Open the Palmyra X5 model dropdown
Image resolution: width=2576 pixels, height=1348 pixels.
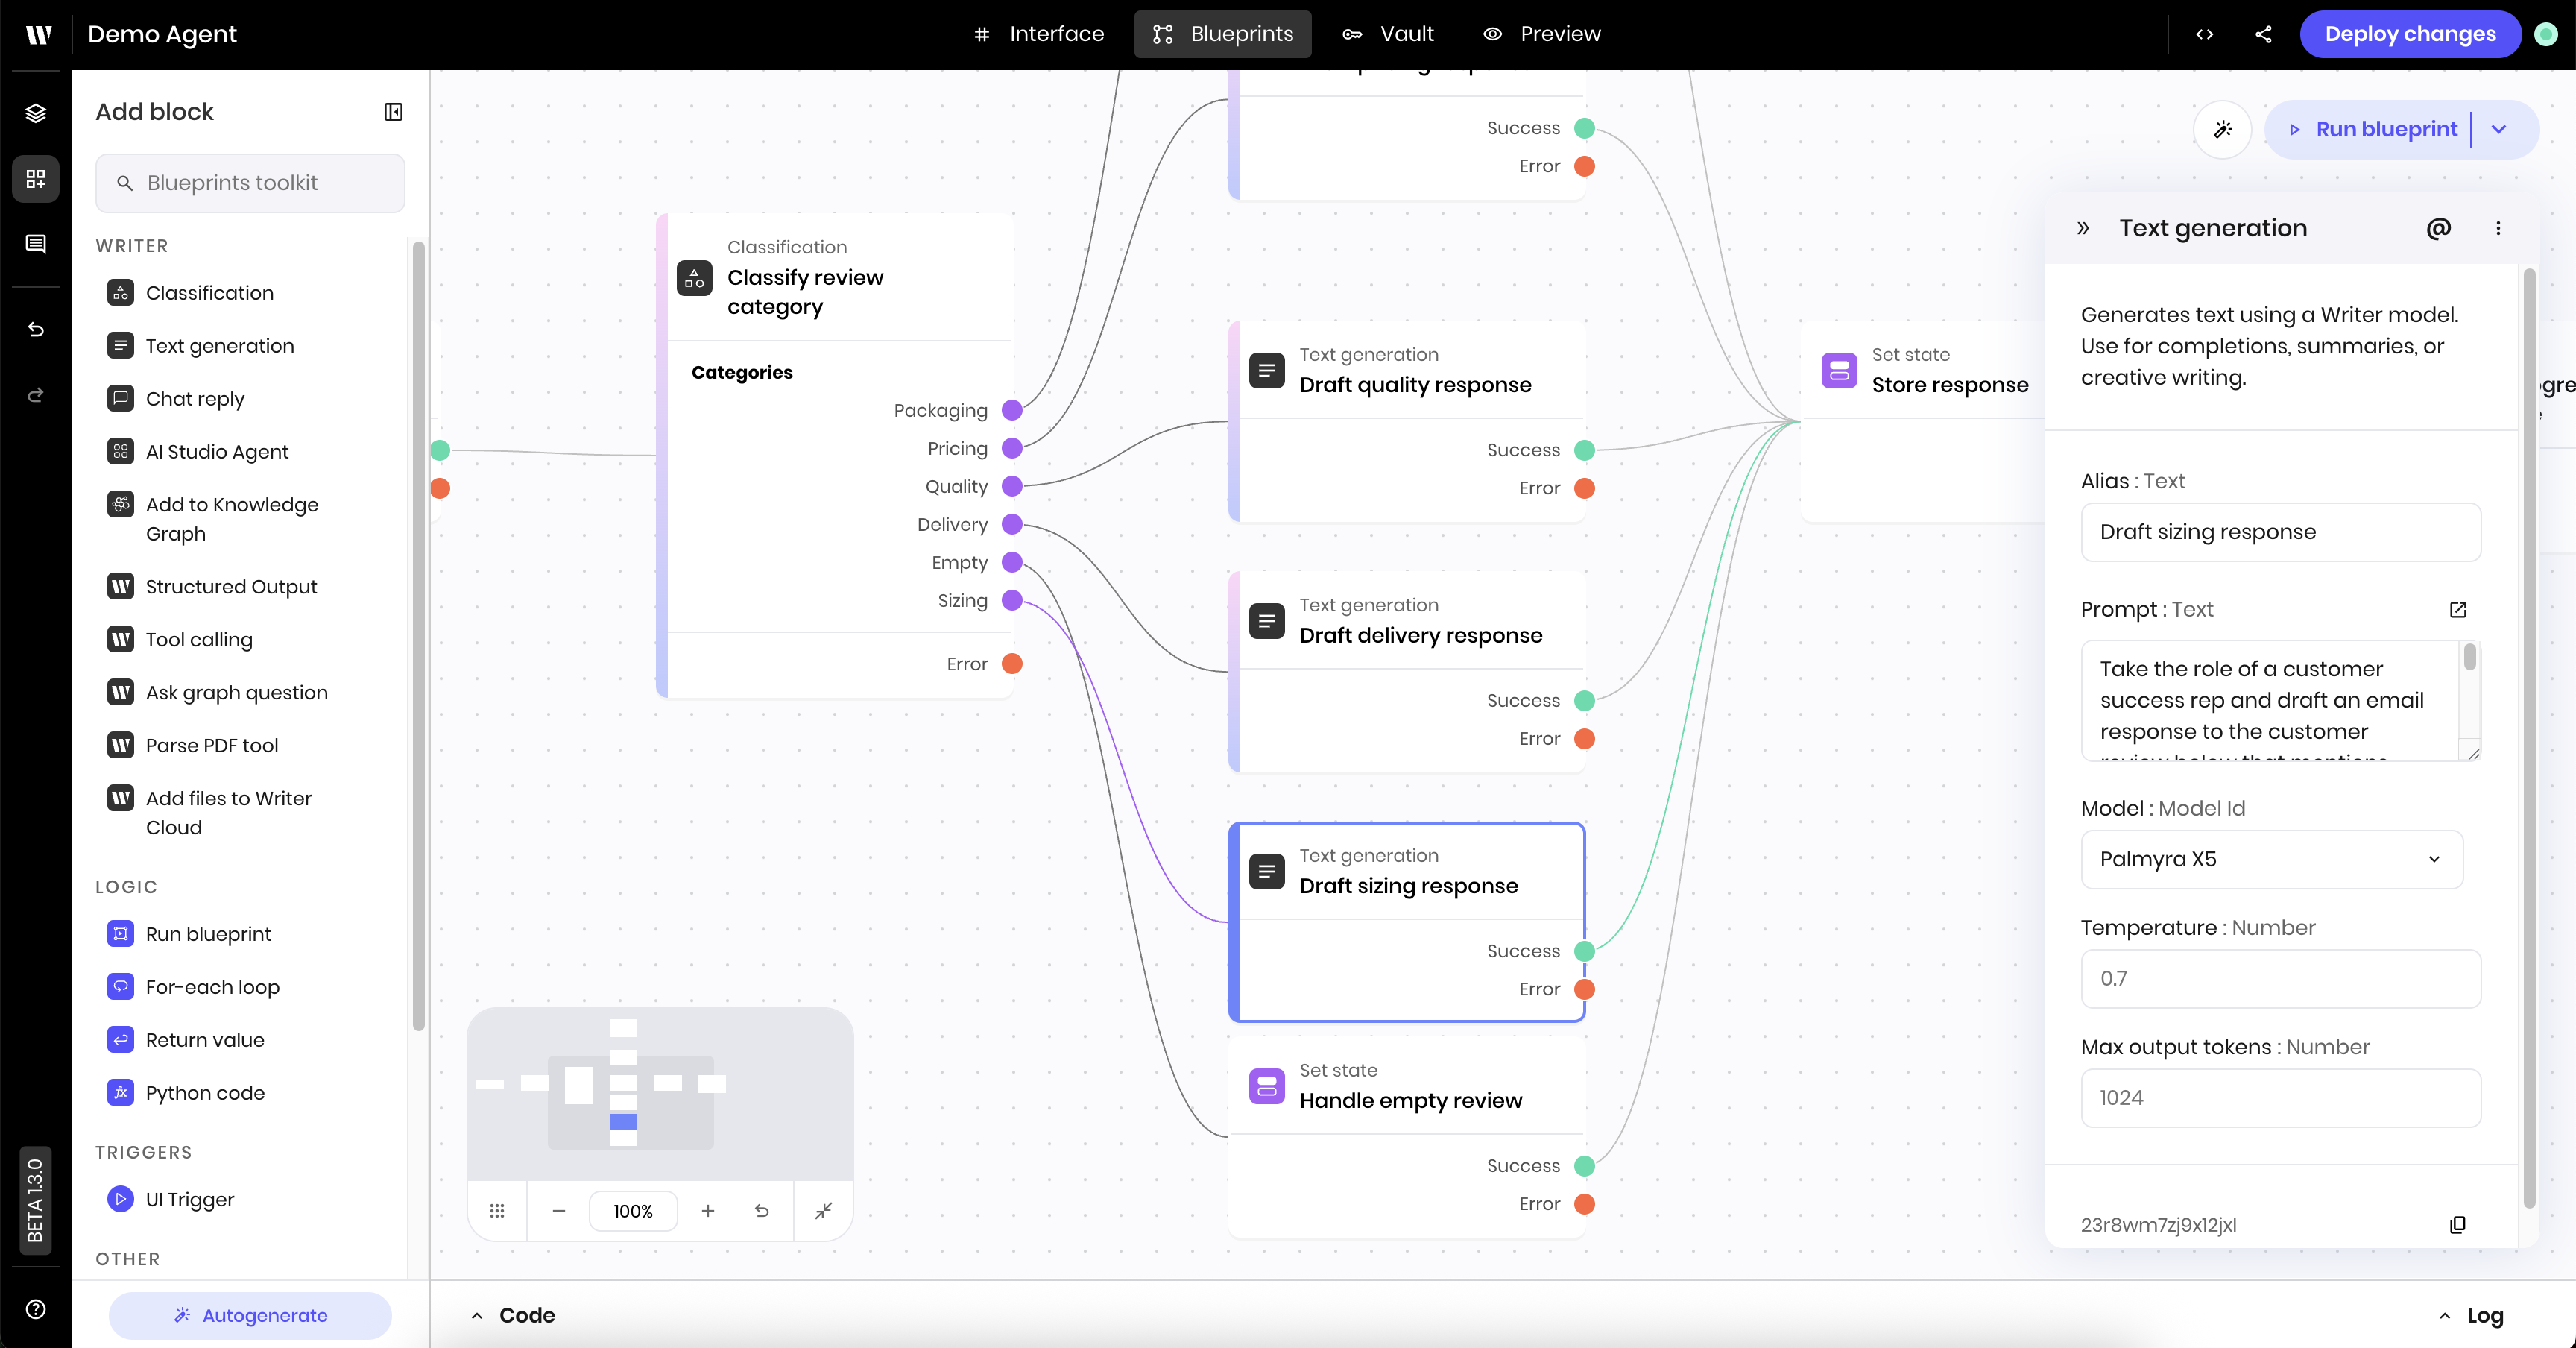coord(2271,859)
